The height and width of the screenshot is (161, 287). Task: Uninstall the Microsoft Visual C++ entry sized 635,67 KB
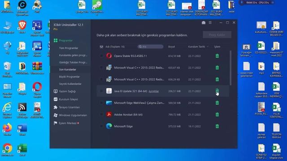(217, 68)
